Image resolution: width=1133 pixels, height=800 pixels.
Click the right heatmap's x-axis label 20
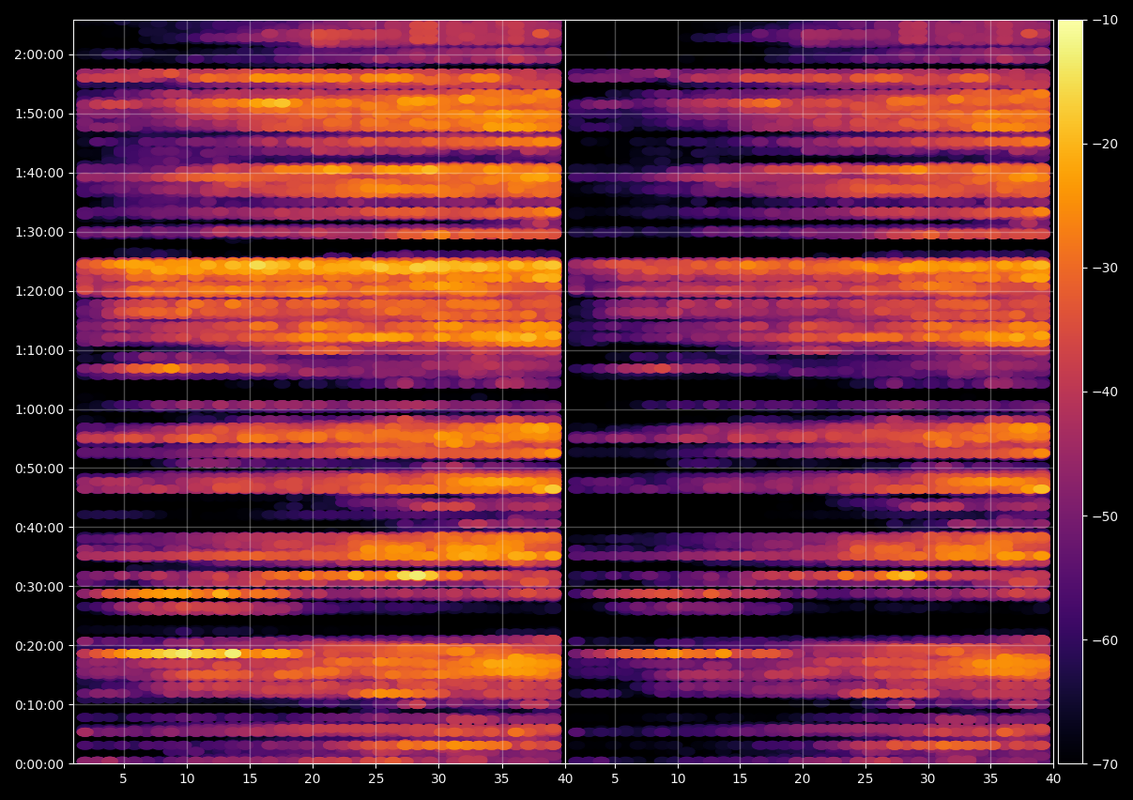(803, 779)
